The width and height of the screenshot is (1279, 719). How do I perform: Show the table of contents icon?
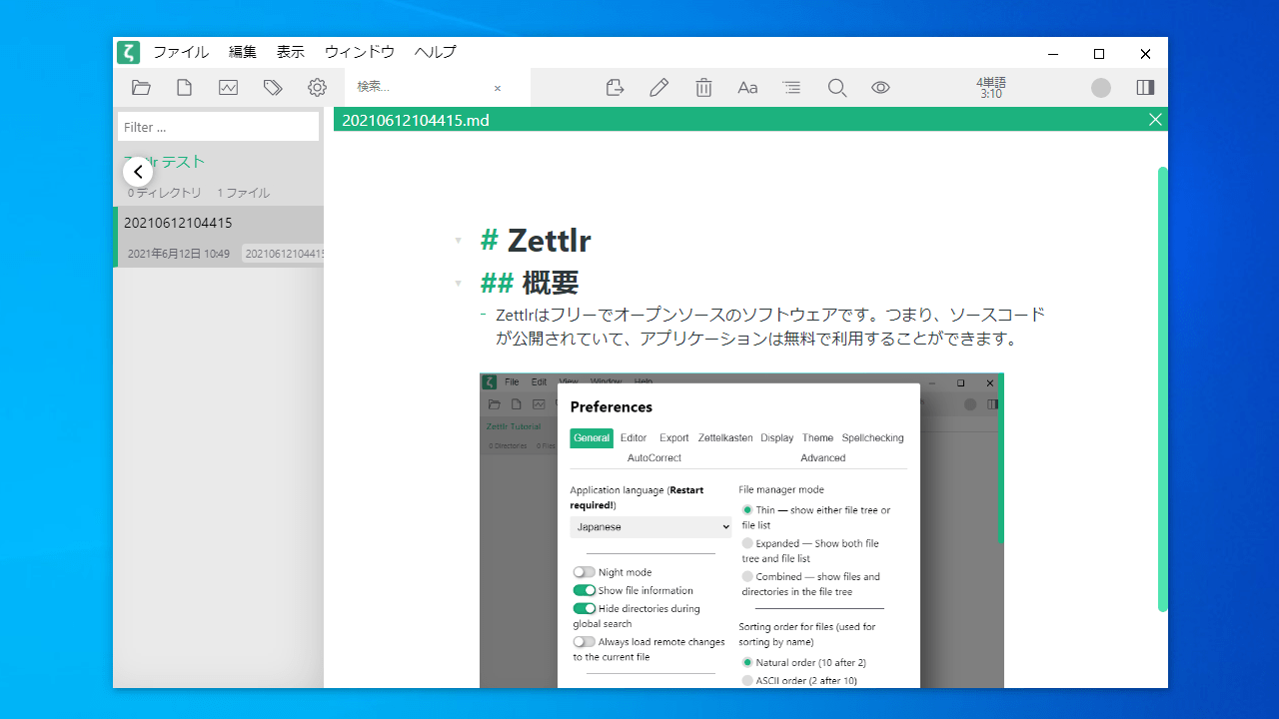click(791, 88)
